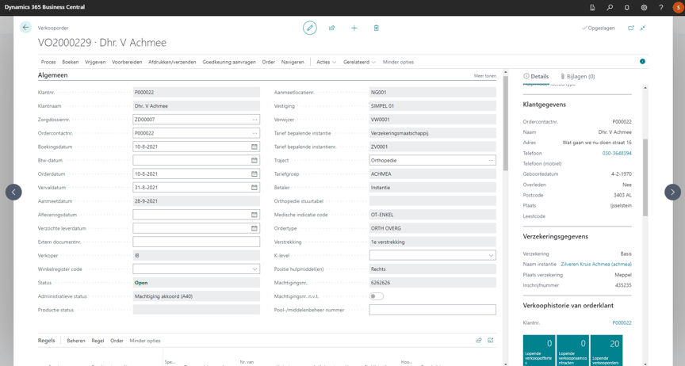The height and width of the screenshot is (366, 685).
Task: Click the factbox pane scrollbar
Action: [645, 177]
